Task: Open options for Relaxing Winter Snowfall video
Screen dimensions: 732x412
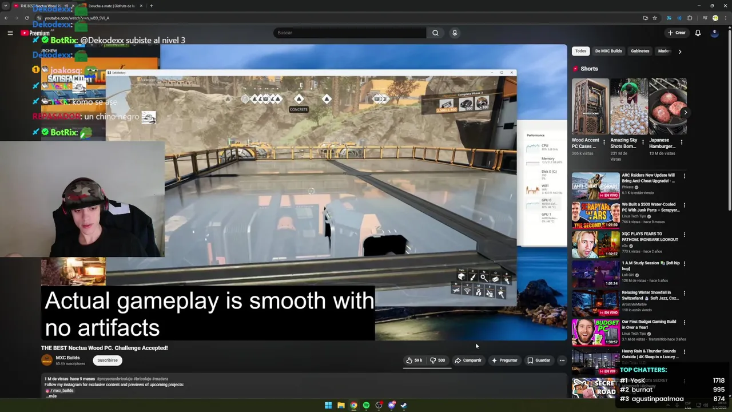Action: [685, 293]
